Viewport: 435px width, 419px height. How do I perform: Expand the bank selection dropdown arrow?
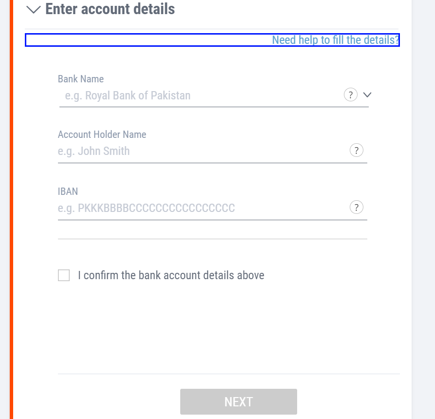(367, 95)
